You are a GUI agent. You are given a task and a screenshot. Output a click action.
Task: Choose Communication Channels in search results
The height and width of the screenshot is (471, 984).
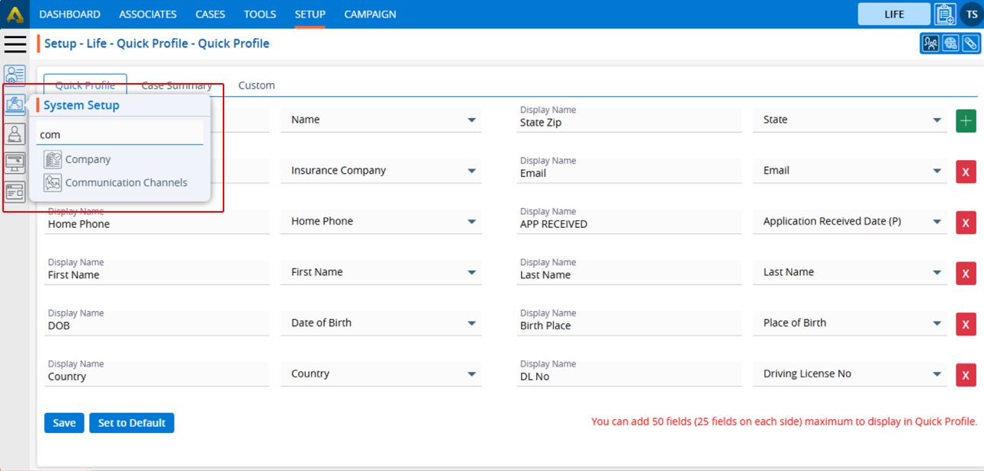(x=126, y=183)
